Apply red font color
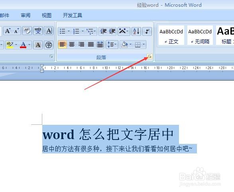The height and width of the screenshot is (192, 234). click(x=23, y=45)
